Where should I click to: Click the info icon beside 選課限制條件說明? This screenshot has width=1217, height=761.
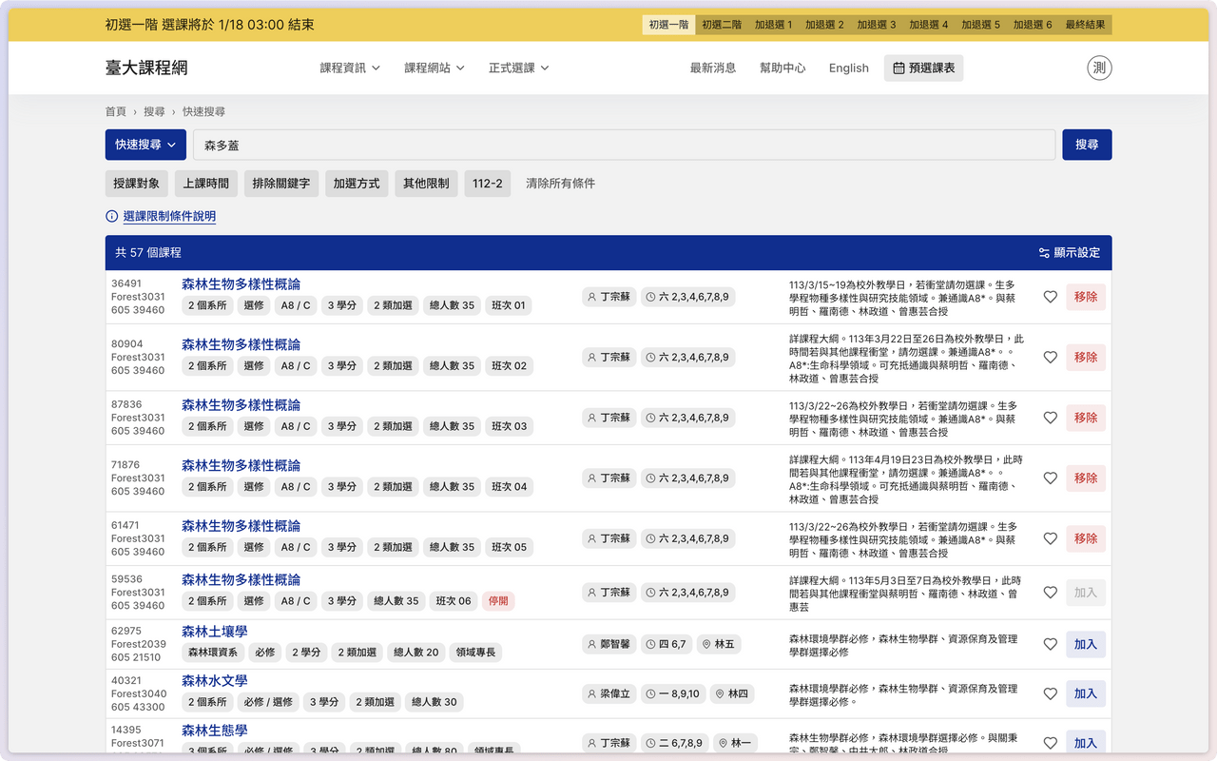(x=112, y=217)
